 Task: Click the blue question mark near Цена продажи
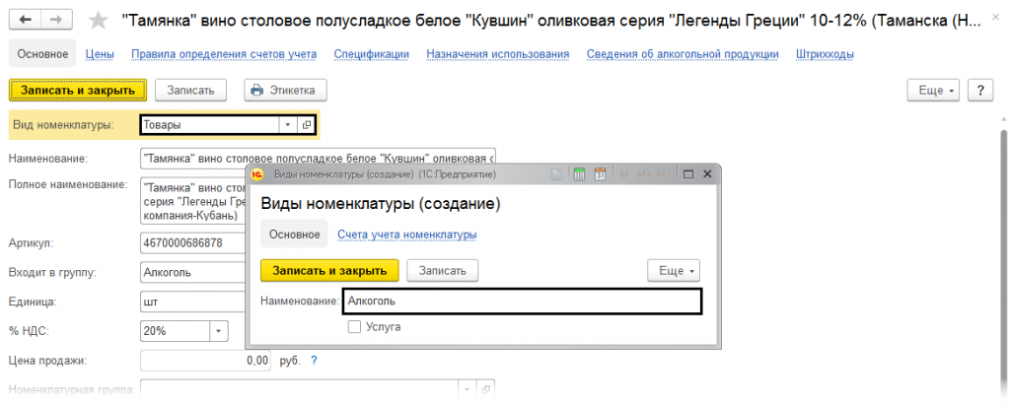(x=314, y=361)
